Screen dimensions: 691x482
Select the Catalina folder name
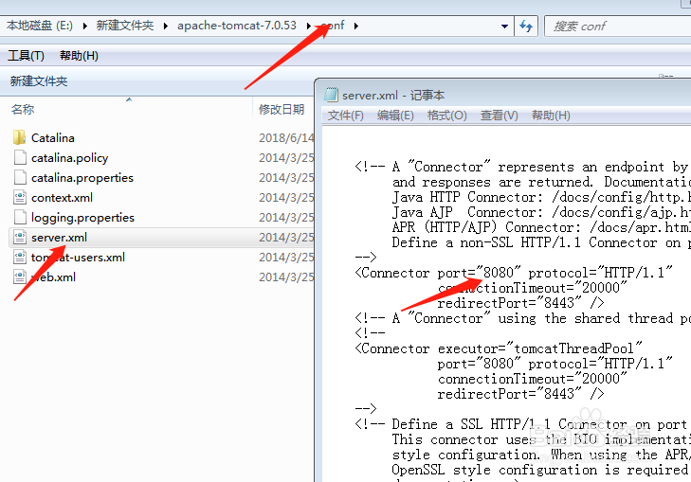(x=53, y=137)
